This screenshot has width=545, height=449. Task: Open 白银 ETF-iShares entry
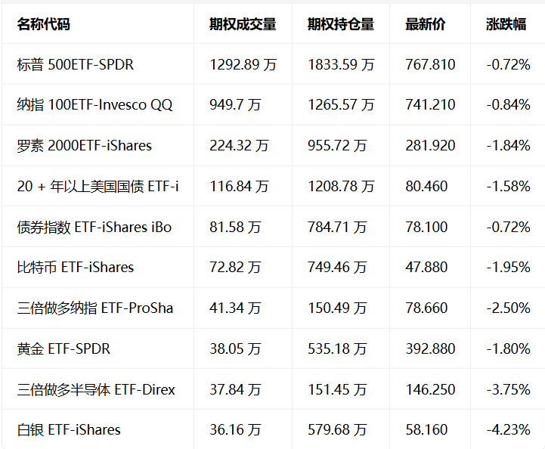[69, 430]
